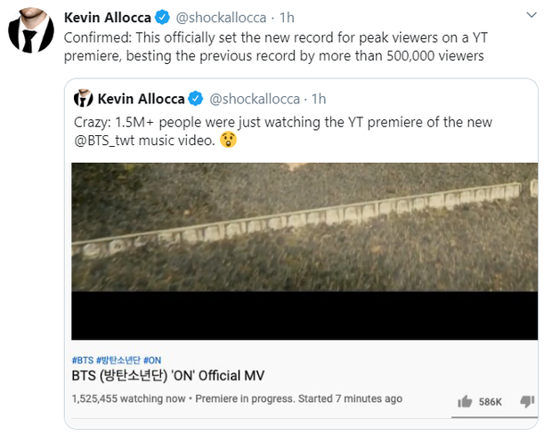This screenshot has height=443, width=552.
Task: Open Kevin Allocca's profile from the top name
Action: [107, 18]
